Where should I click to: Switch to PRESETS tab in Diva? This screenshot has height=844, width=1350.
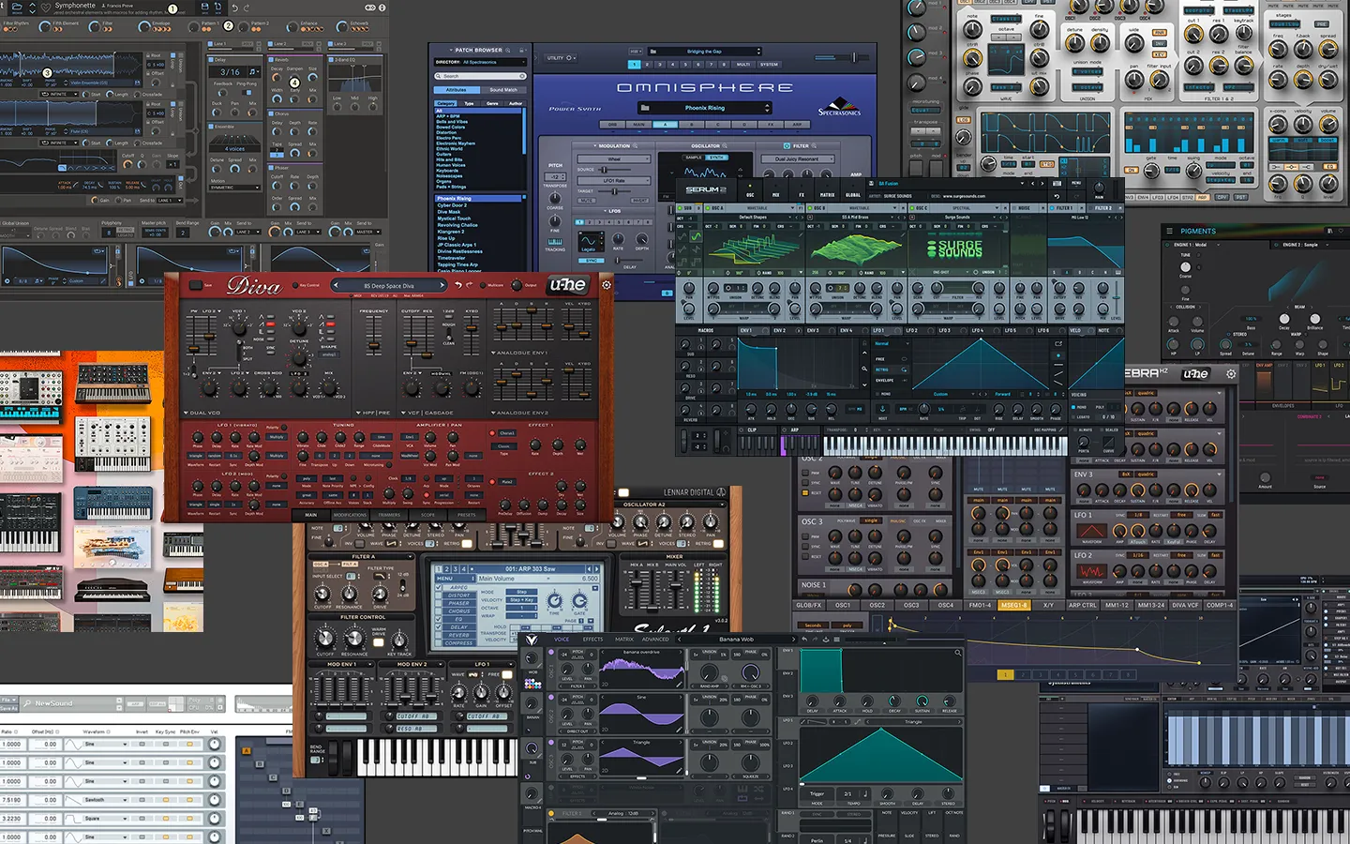[x=467, y=515]
